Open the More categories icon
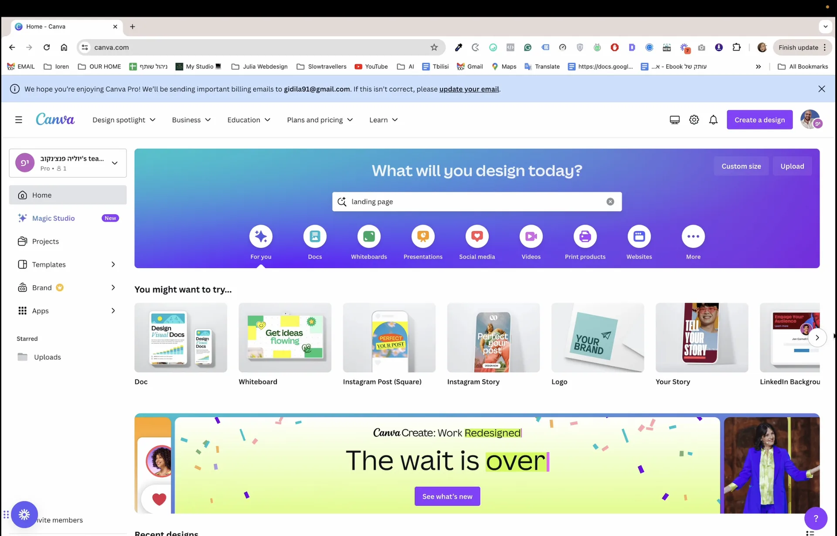The image size is (837, 536). point(693,236)
